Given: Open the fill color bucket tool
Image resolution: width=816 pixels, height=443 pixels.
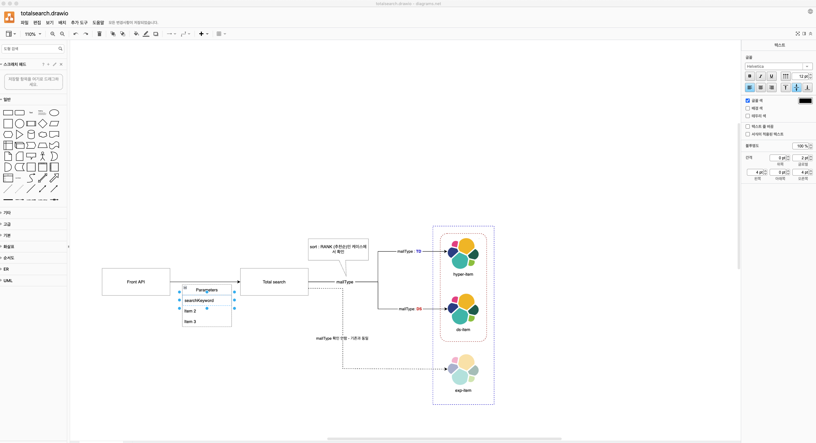Looking at the screenshot, I should [x=136, y=34].
